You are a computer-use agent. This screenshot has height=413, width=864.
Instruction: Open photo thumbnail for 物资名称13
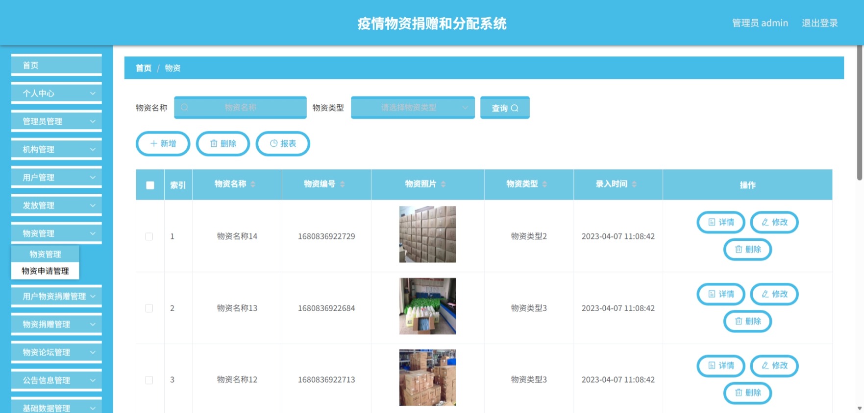click(427, 306)
